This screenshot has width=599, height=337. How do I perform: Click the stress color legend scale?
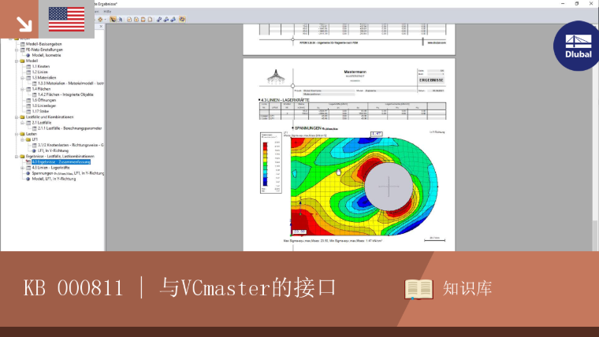[271, 163]
